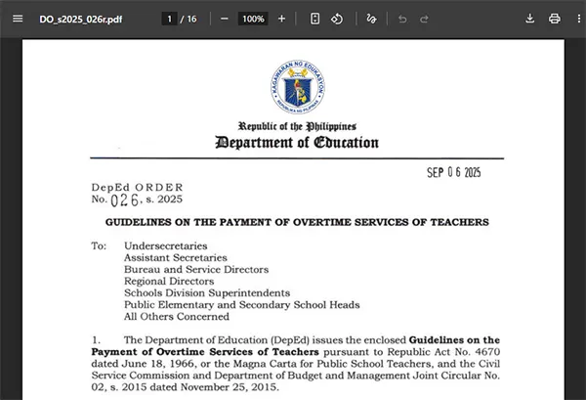Zoom out with the minus button

point(225,19)
